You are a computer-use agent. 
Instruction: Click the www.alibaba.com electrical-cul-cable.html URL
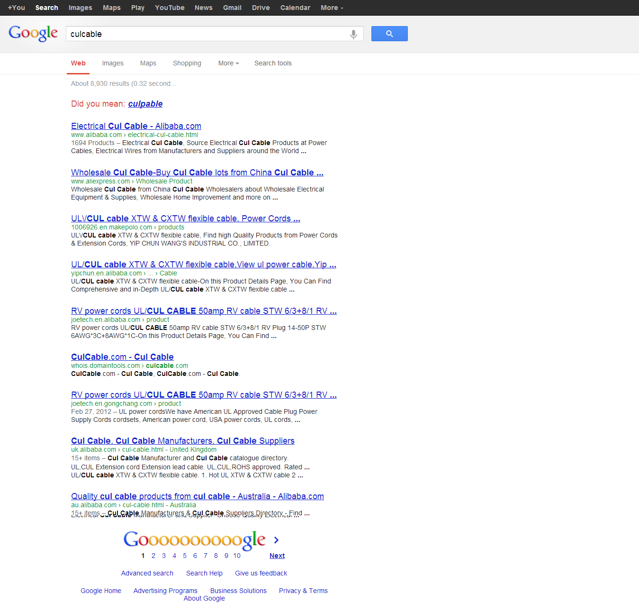[x=135, y=135]
